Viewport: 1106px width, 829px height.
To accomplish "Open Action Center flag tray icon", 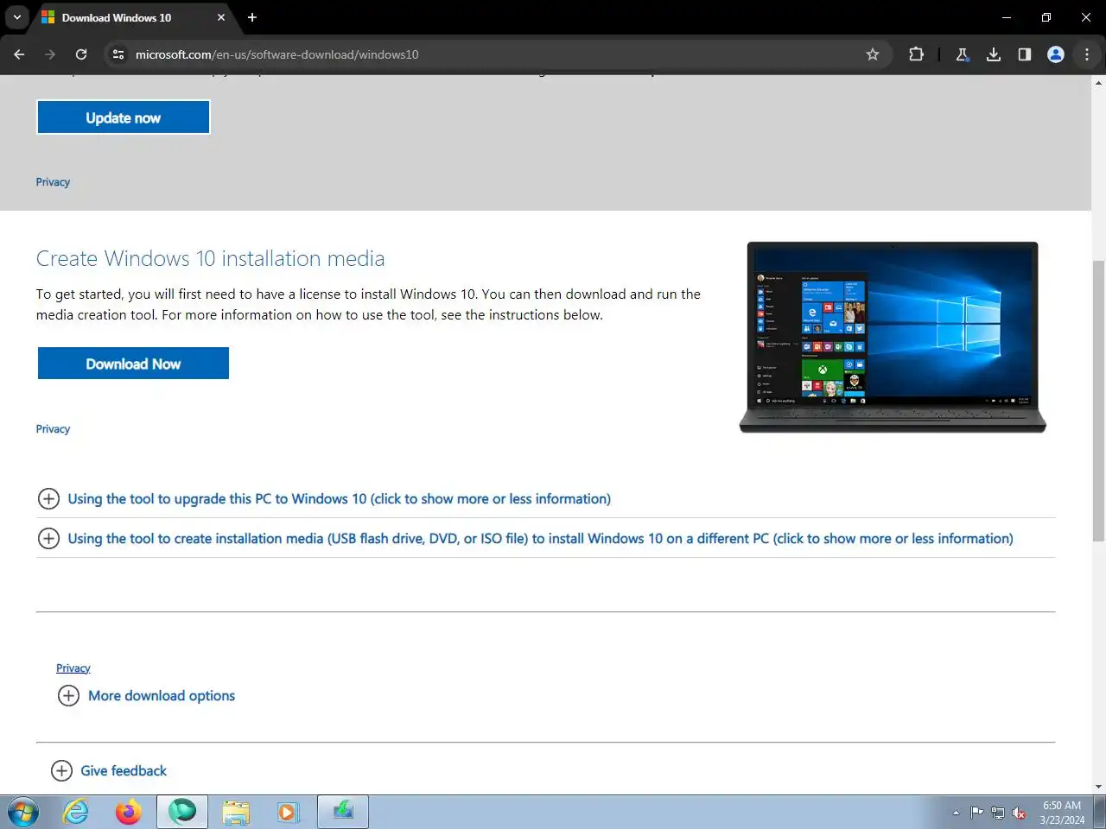I will pyautogui.click(x=977, y=813).
